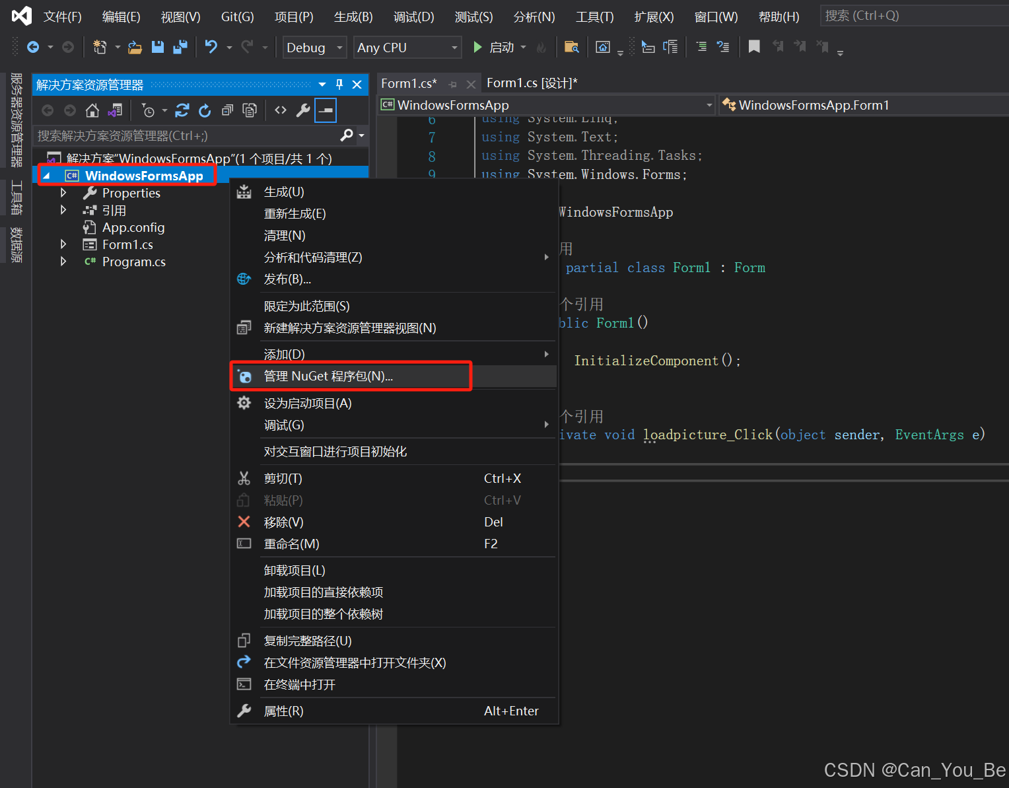
Task: Open the Any CPU platform dropdown
Action: coord(407,47)
